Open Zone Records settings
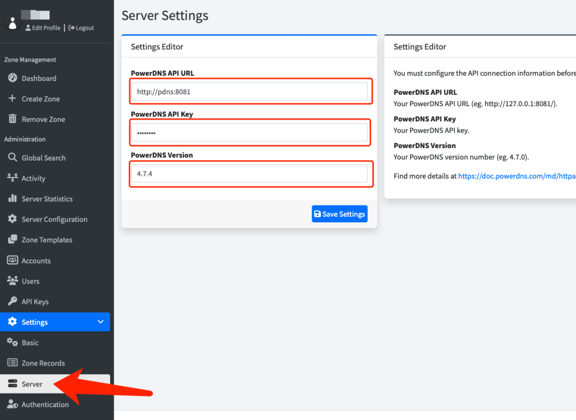This screenshot has width=576, height=420. click(x=43, y=363)
